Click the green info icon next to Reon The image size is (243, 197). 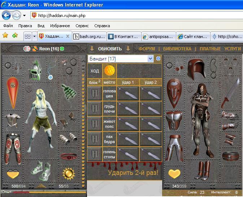tap(62, 49)
